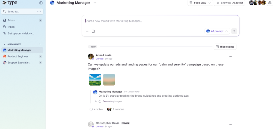Select Product Engineer teammate
Screen dimensions: 273x129
tap(22, 56)
